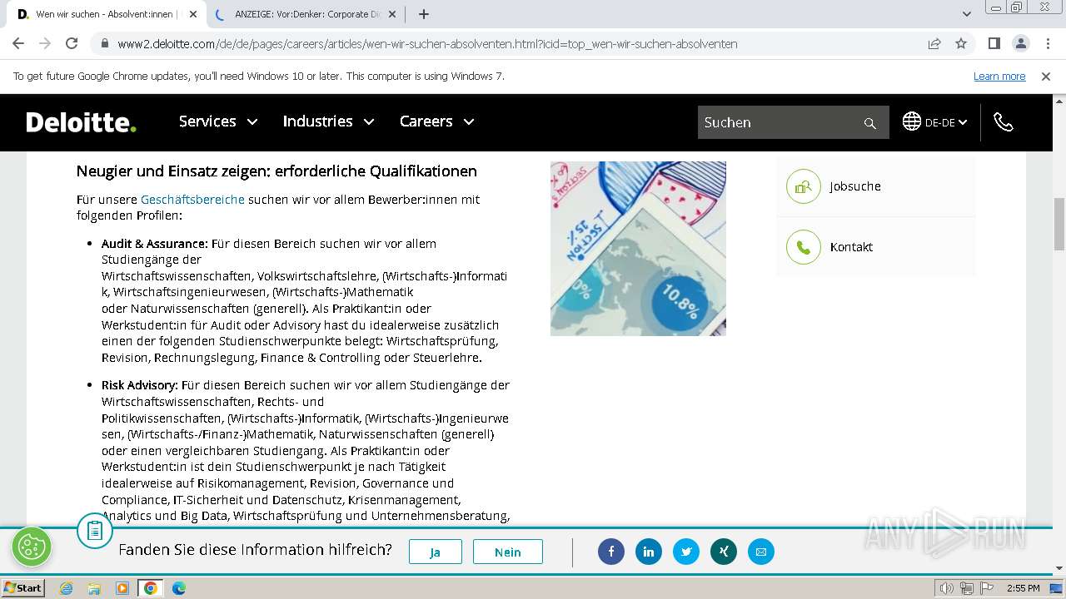The width and height of the screenshot is (1066, 599).
Task: Click the share page icon in address bar
Action: [934, 43]
